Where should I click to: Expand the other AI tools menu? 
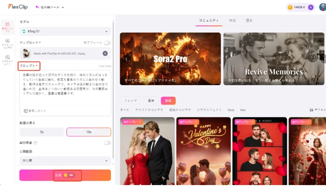pos(50,7)
